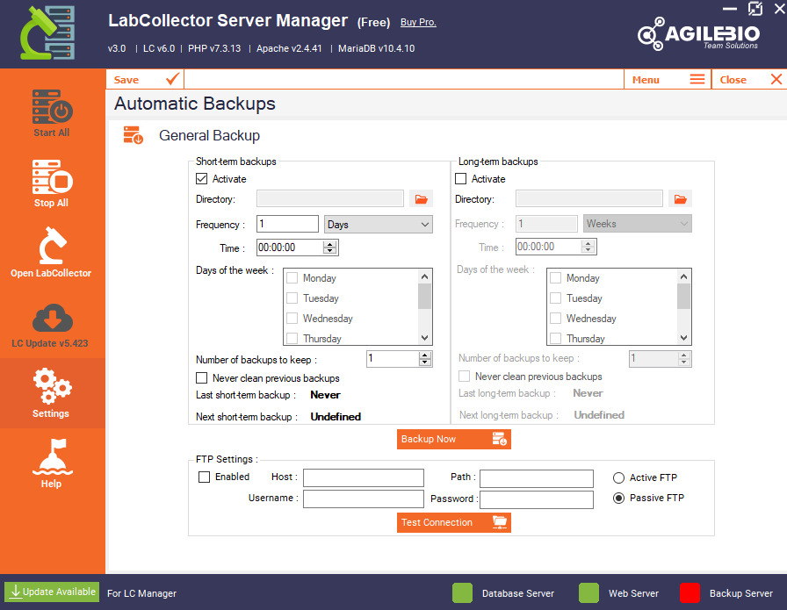This screenshot has width=787, height=610.
Task: Click the Apache v2.4.41 version text
Action: [x=289, y=48]
